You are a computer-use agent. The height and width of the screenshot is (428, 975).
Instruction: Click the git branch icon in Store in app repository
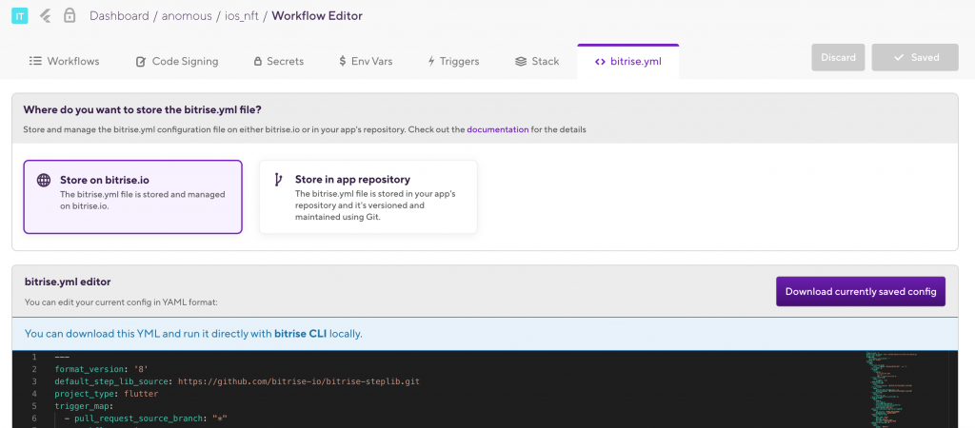[x=278, y=180]
